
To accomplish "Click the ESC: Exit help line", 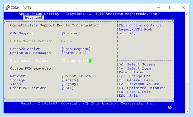I will 128,96.
